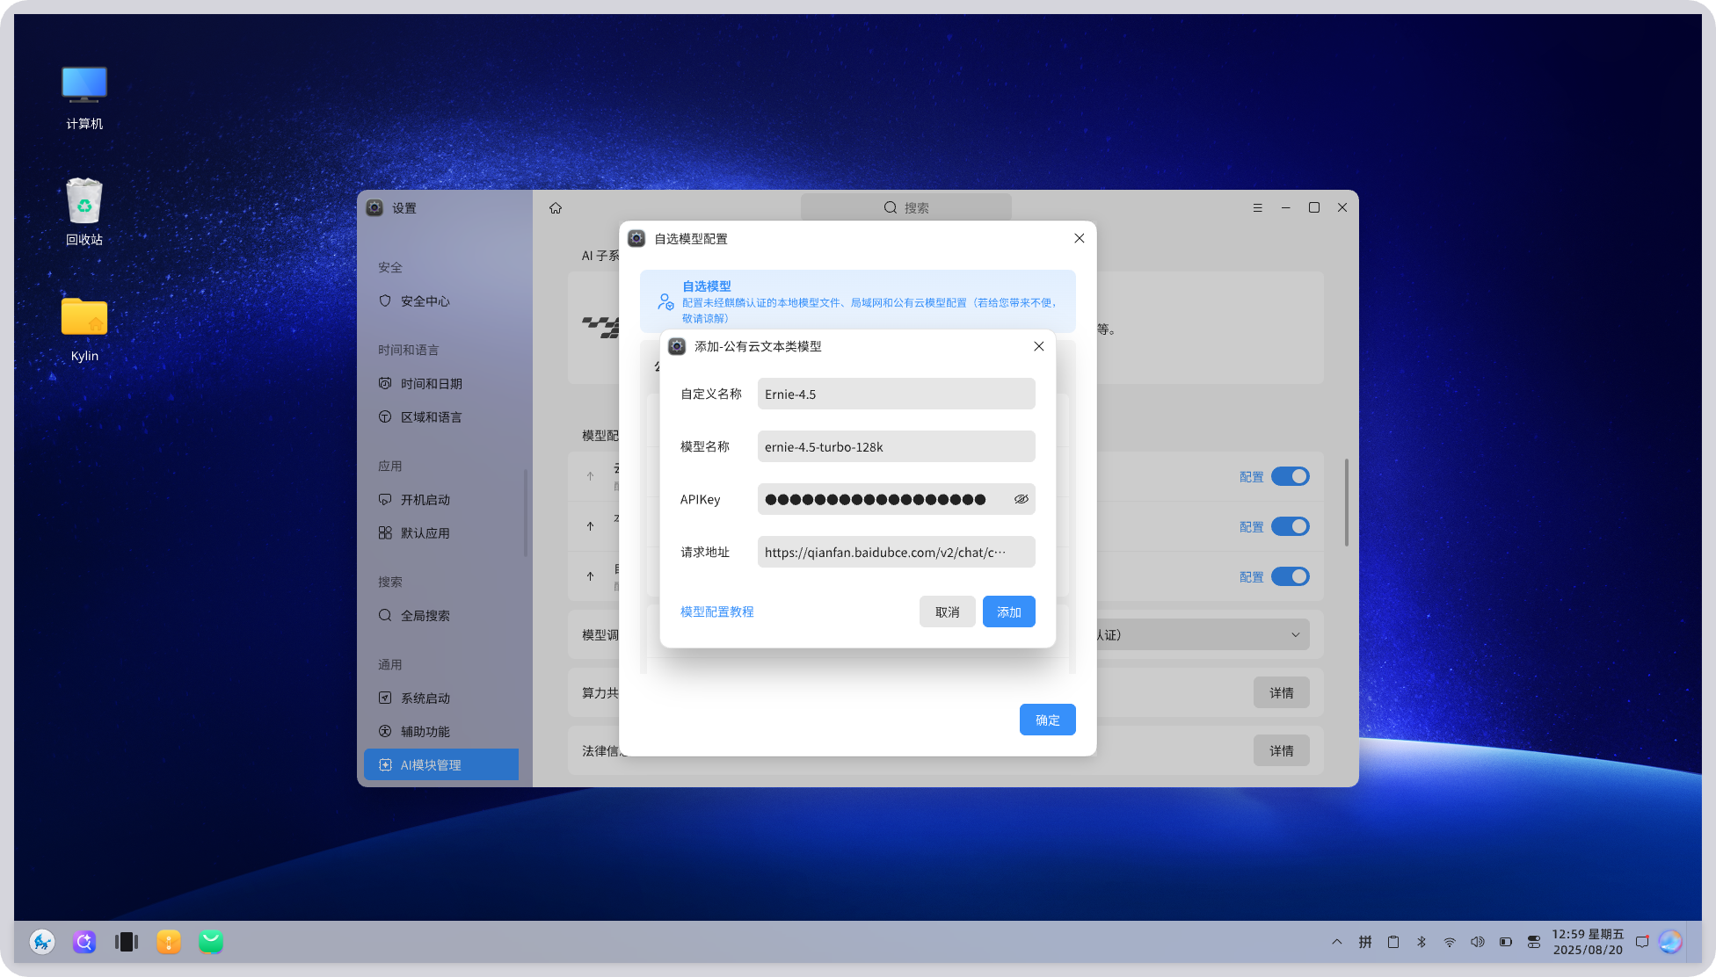Viewport: 1716px width, 977px height.
Task: Click the 添加 button
Action: pos(1008,612)
